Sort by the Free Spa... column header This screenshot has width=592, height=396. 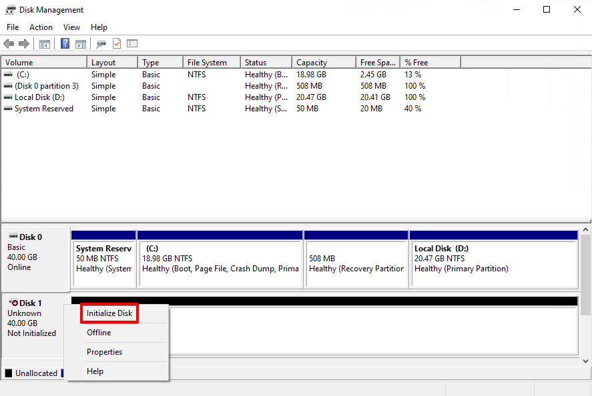tap(378, 62)
